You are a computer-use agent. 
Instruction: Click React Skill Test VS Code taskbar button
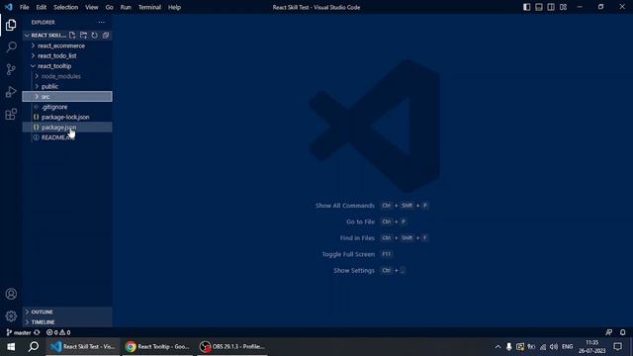click(83, 347)
